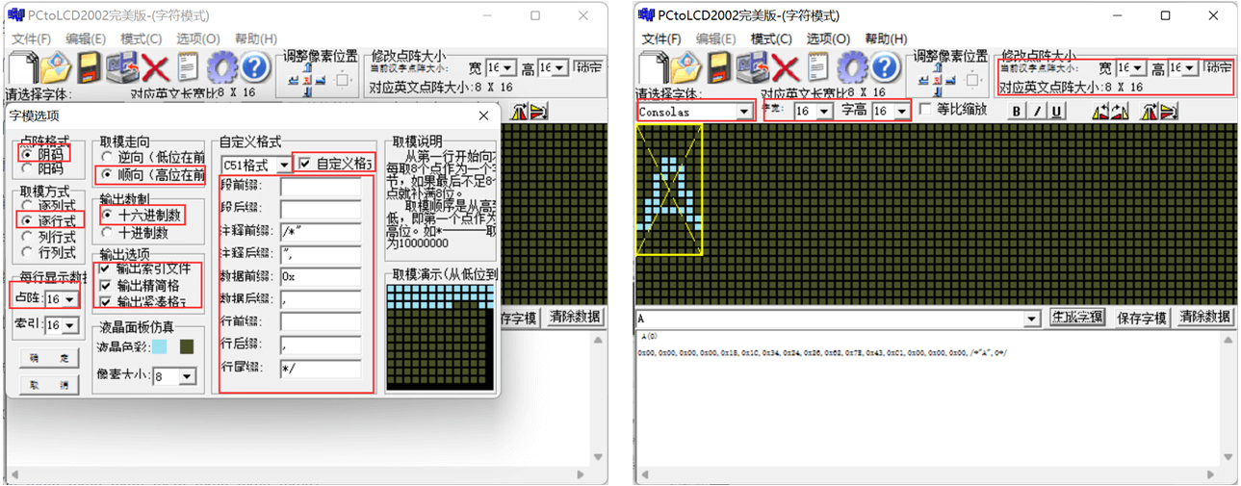The height and width of the screenshot is (486, 1241).
Task: Select 逐列式 radio option
Action: [28, 205]
